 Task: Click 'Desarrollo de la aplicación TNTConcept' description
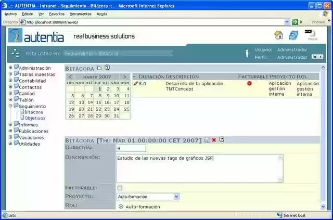[194, 86]
